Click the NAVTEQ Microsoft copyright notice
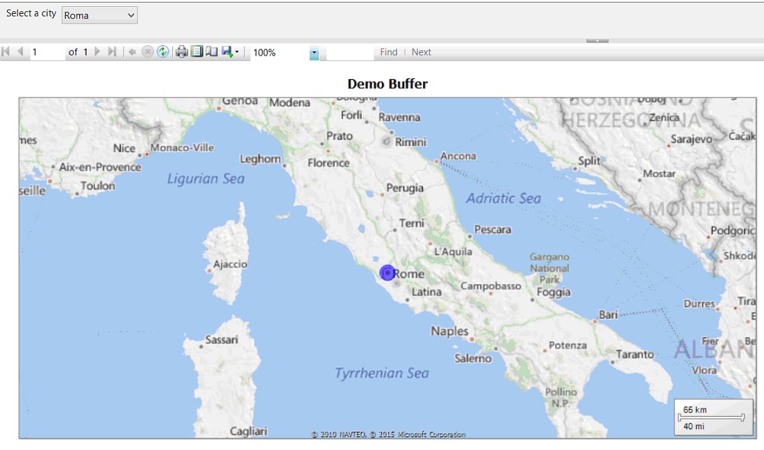This screenshot has width=764, height=450. (x=388, y=435)
